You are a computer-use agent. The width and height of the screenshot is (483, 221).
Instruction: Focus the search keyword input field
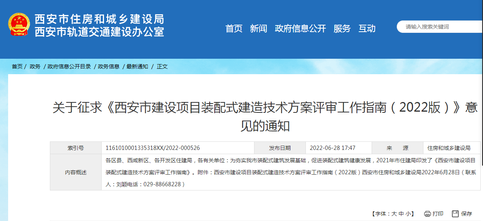tap(440, 27)
